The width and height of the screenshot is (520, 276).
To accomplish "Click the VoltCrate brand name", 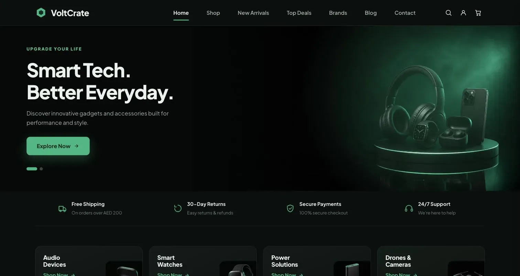I will click(x=70, y=13).
